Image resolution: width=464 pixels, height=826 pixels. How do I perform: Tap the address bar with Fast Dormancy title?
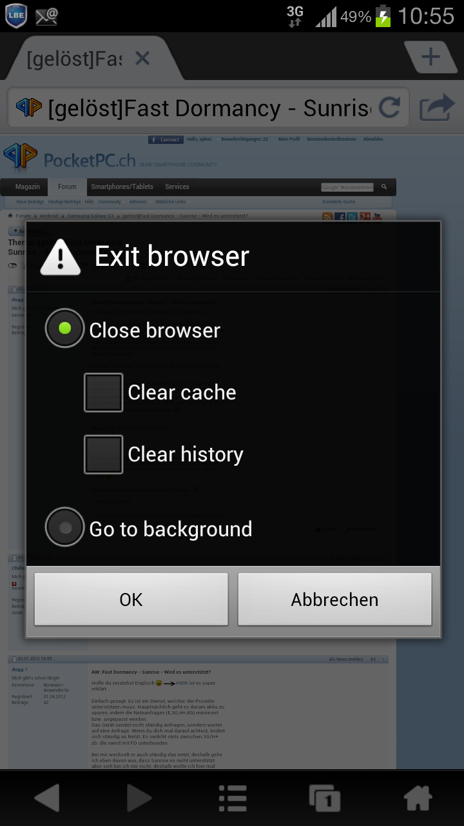tap(209, 107)
